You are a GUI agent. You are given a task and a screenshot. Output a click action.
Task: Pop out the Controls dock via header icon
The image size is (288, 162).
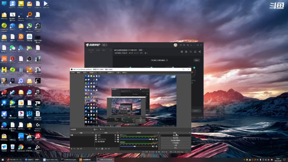190,132
